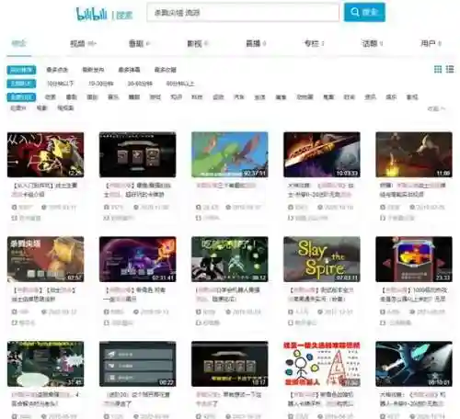The image size is (460, 419).
Task: Focus the search input field
Action: tap(243, 13)
